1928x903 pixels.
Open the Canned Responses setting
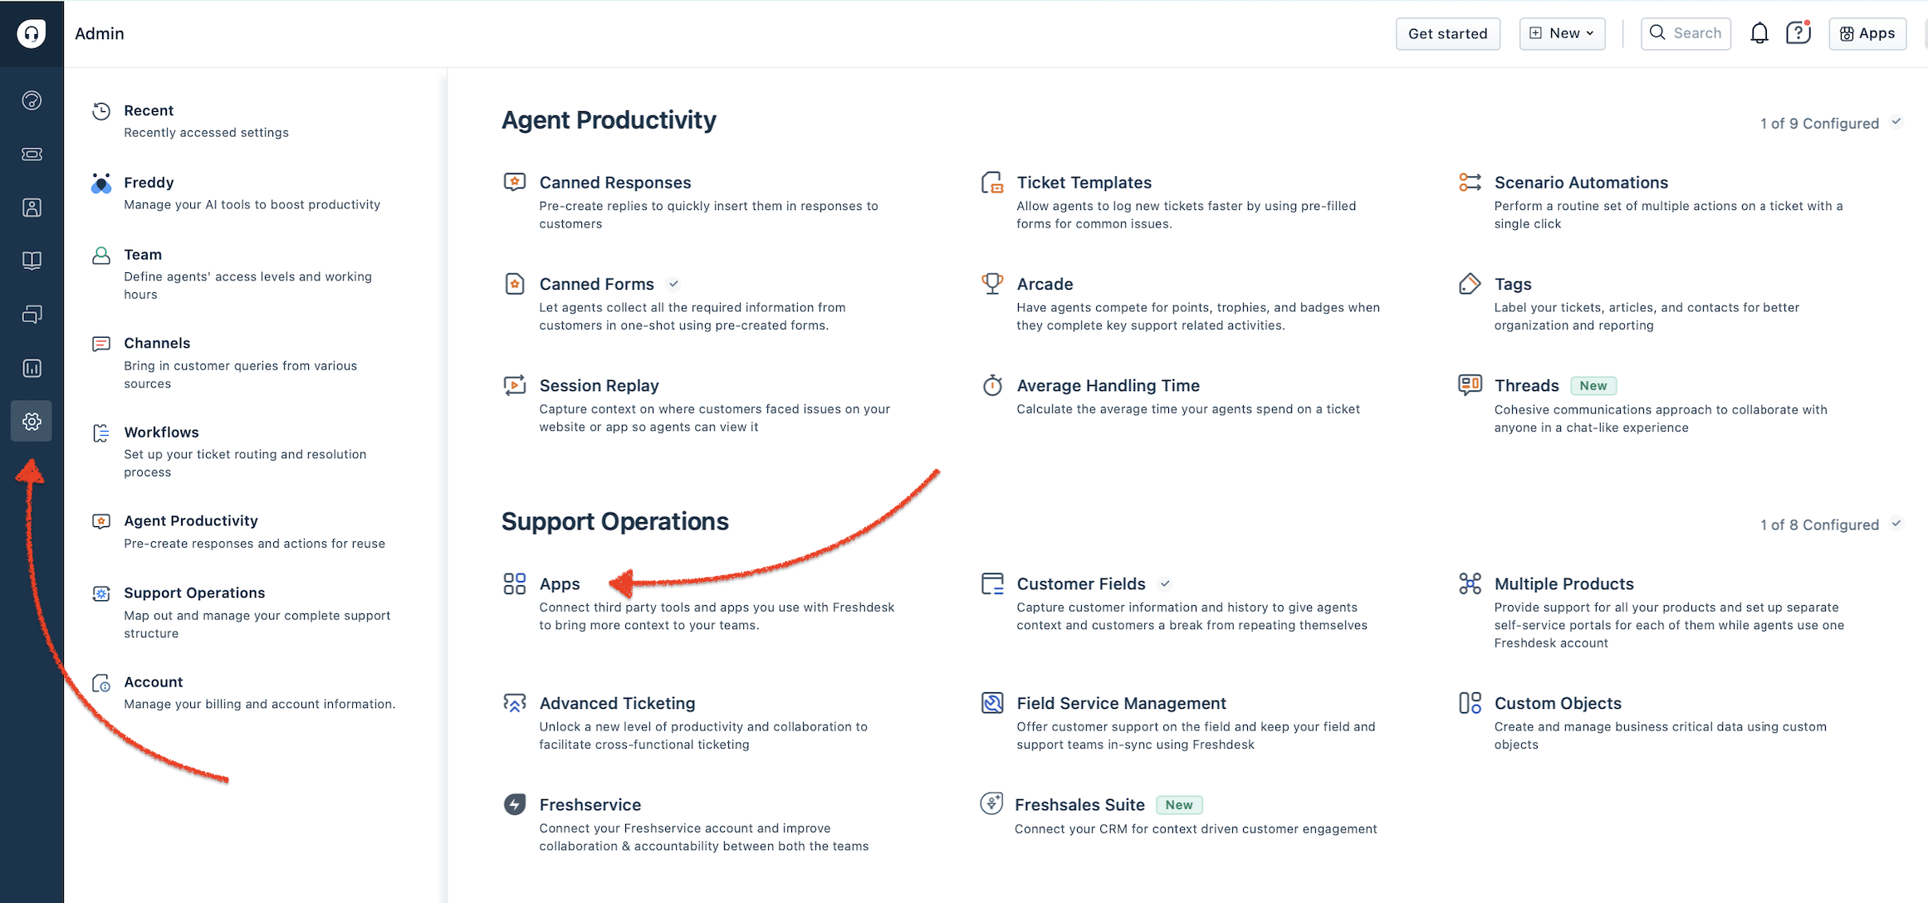(x=615, y=183)
